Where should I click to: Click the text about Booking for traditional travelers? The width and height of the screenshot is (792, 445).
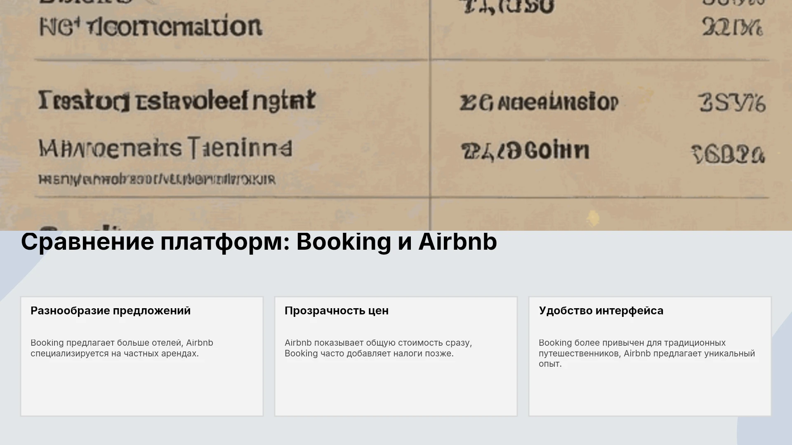647,353
